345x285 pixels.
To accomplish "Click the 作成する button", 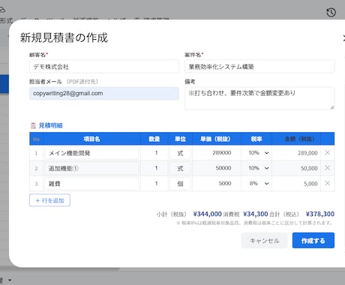I will coord(313,241).
